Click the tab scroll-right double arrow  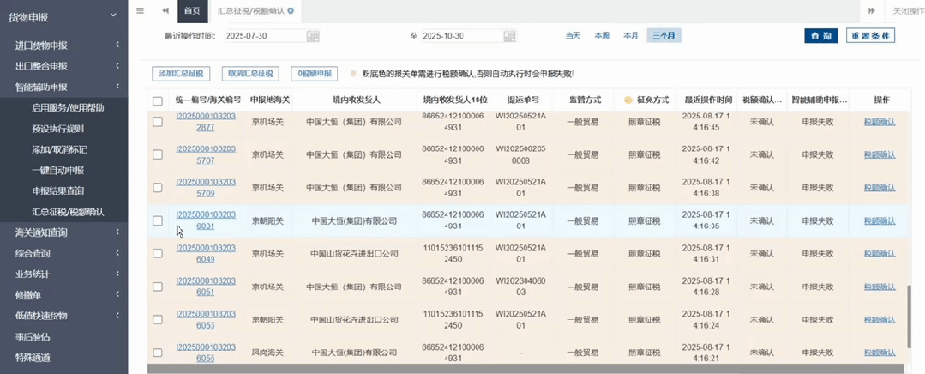pyautogui.click(x=871, y=10)
